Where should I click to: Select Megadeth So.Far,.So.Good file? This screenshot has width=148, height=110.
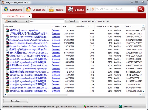(29, 46)
